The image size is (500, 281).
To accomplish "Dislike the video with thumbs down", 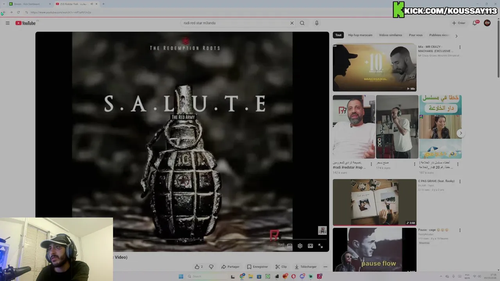I will (211, 267).
